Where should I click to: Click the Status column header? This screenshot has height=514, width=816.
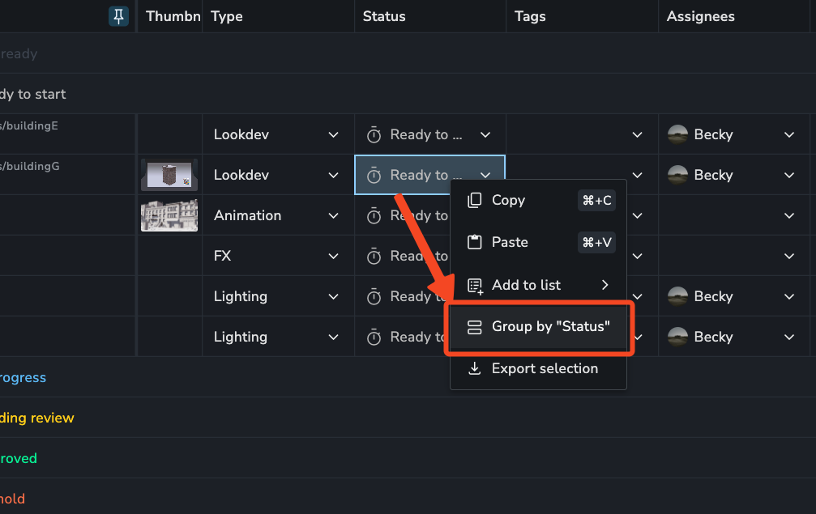[384, 16]
